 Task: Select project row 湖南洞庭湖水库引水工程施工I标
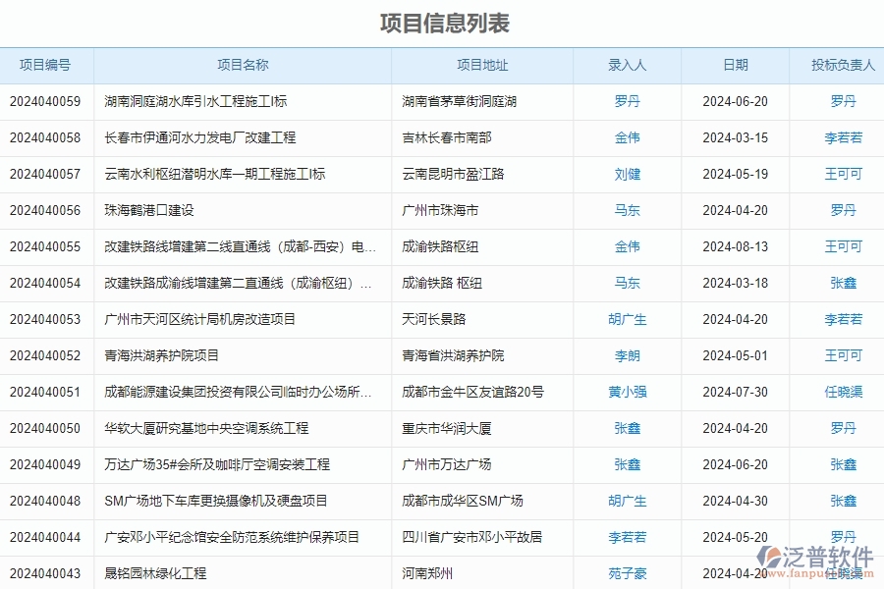[196, 101]
